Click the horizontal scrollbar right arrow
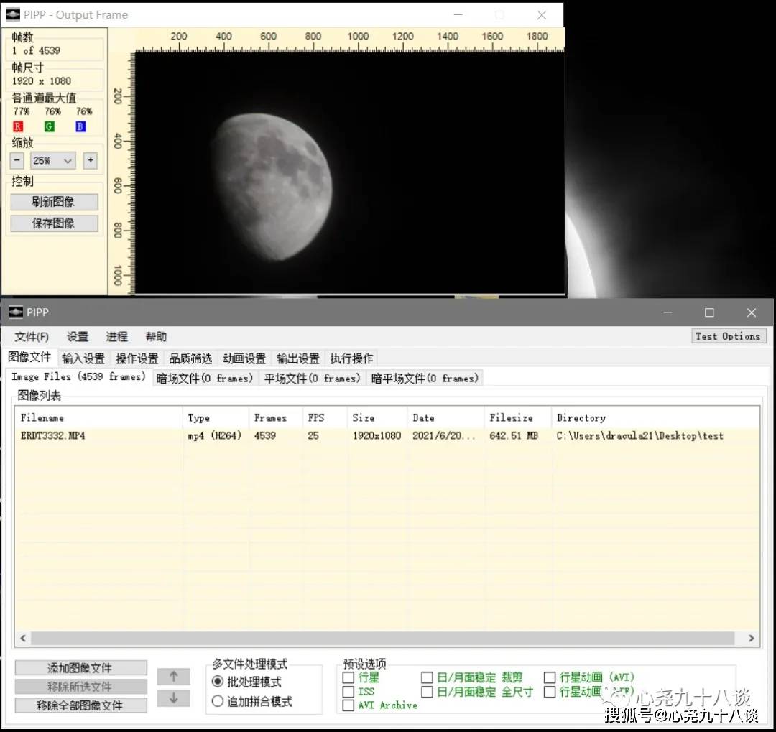This screenshot has width=776, height=732. coord(752,639)
